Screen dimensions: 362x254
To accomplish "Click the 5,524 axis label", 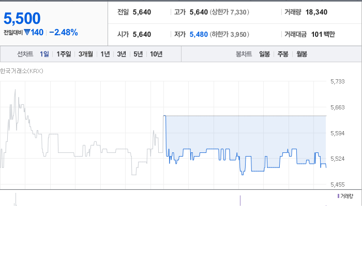I will tap(338, 159).
